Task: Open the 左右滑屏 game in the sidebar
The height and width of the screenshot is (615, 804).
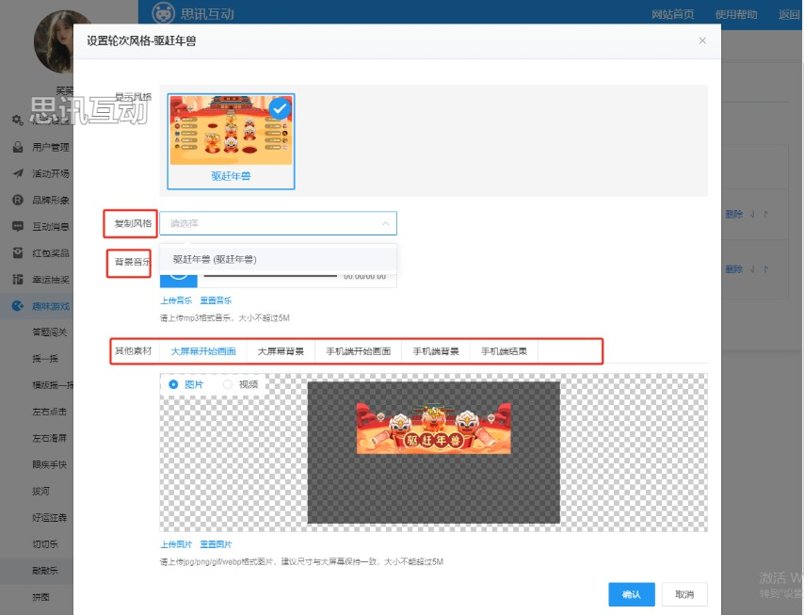Action: coord(49,438)
